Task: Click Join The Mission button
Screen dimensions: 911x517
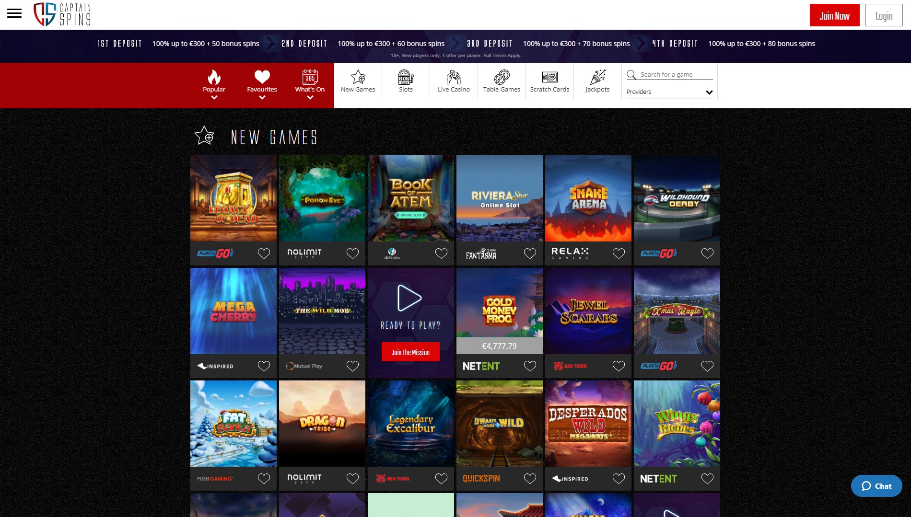Action: pyautogui.click(x=410, y=352)
